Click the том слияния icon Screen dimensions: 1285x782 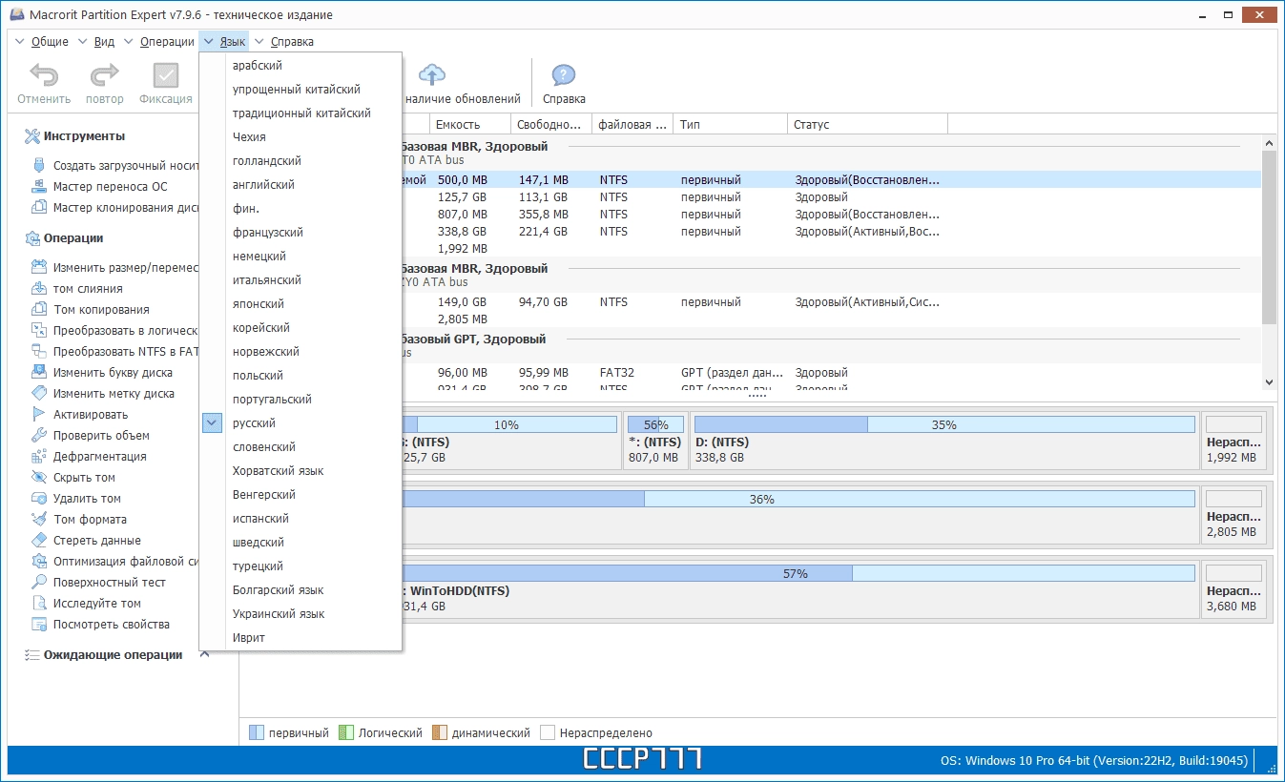(x=39, y=289)
